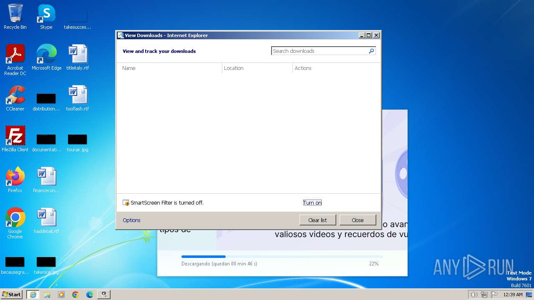
Task: Open tourair.jpg file on desktop
Action: pos(78,143)
